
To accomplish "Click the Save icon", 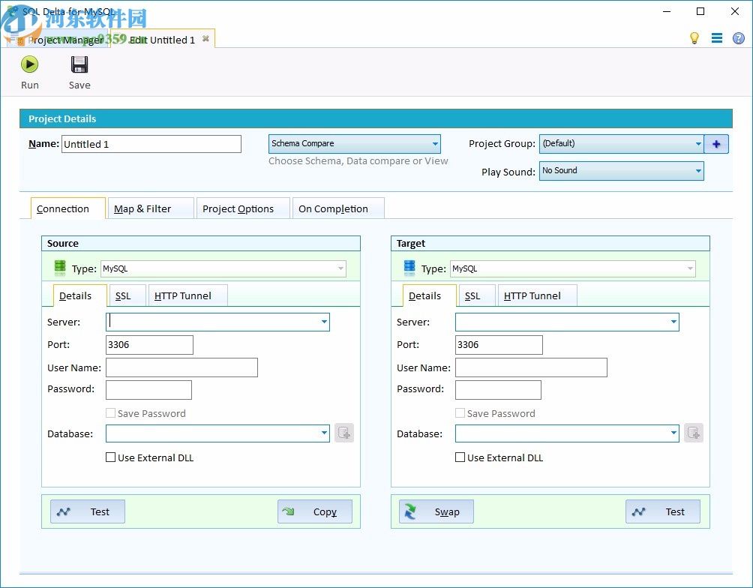I will (79, 64).
